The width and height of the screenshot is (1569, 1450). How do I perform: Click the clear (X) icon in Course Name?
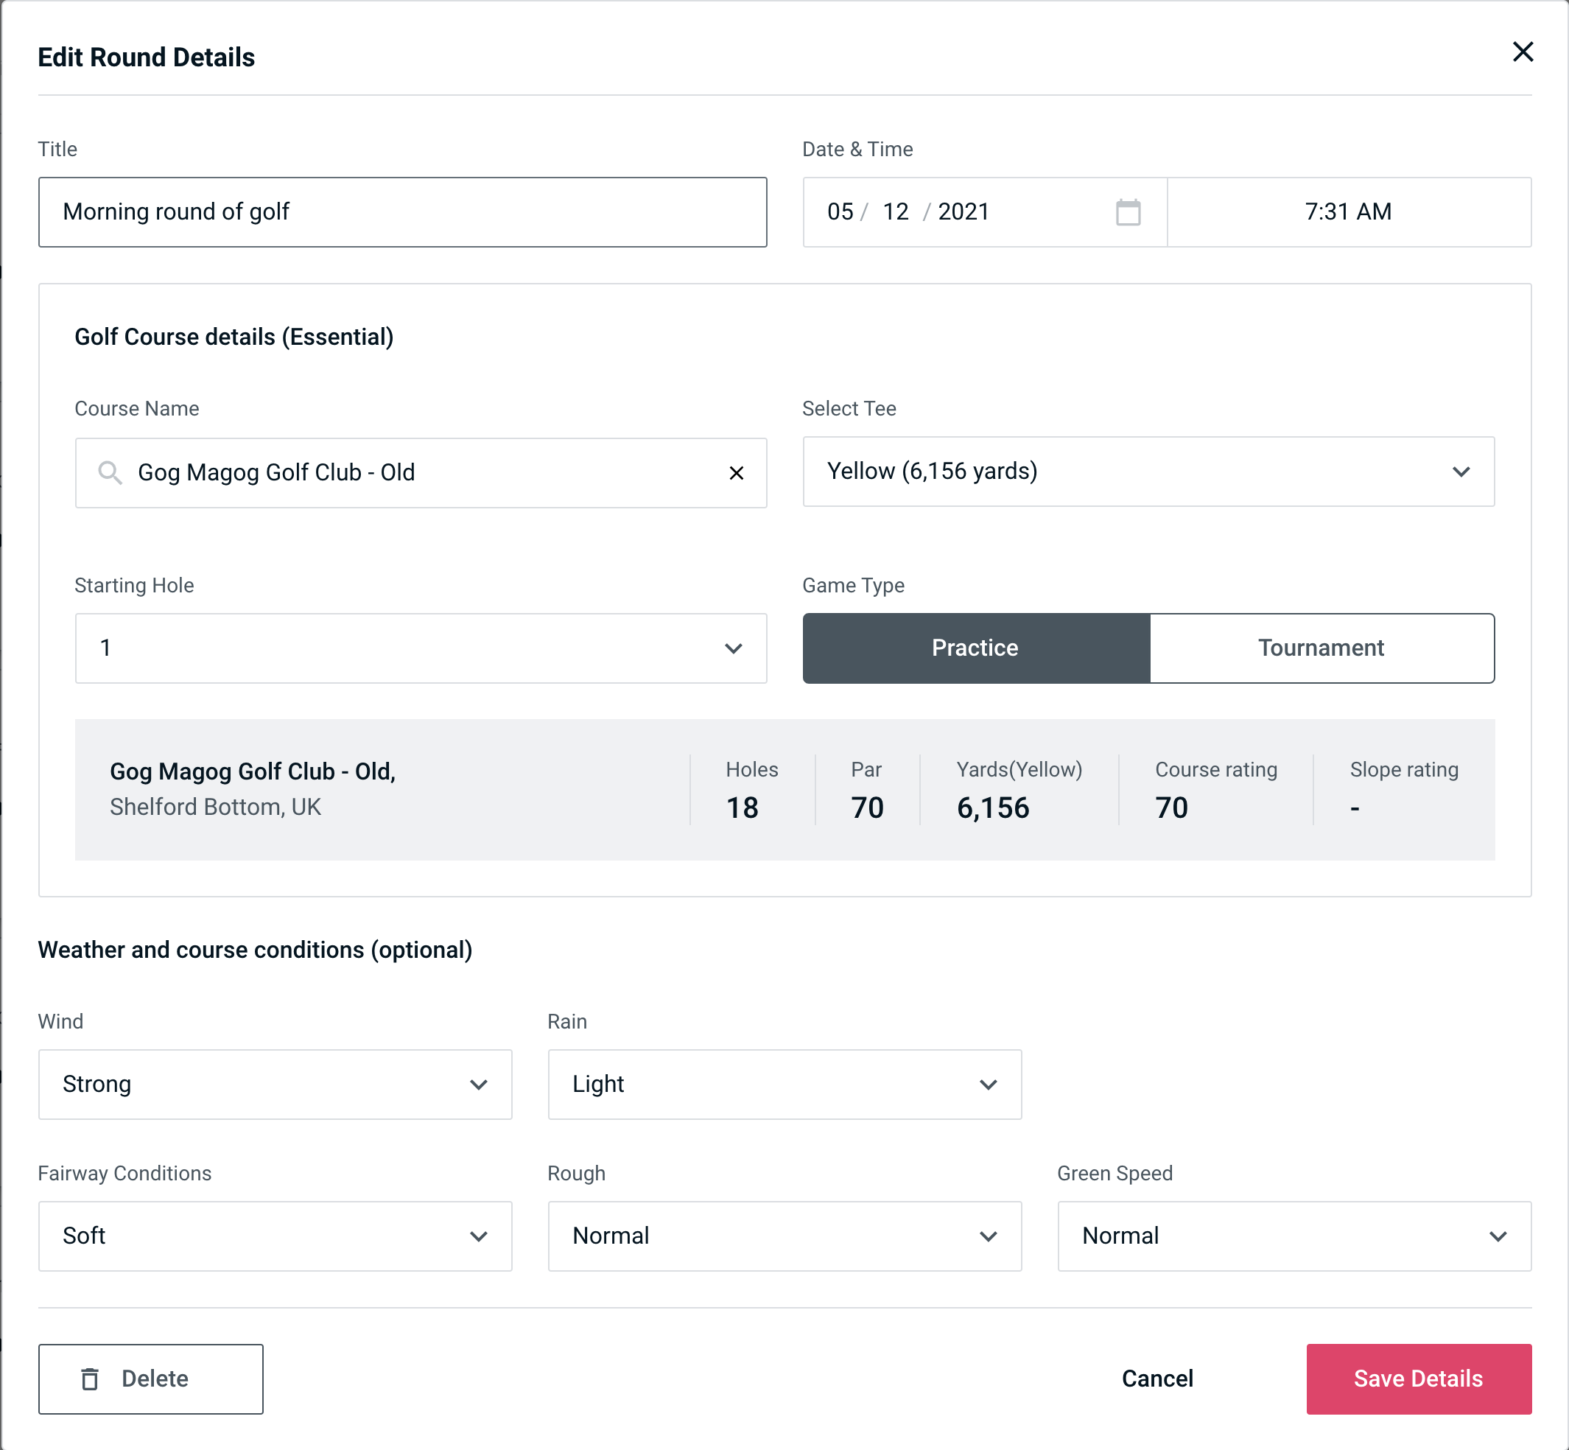point(737,472)
